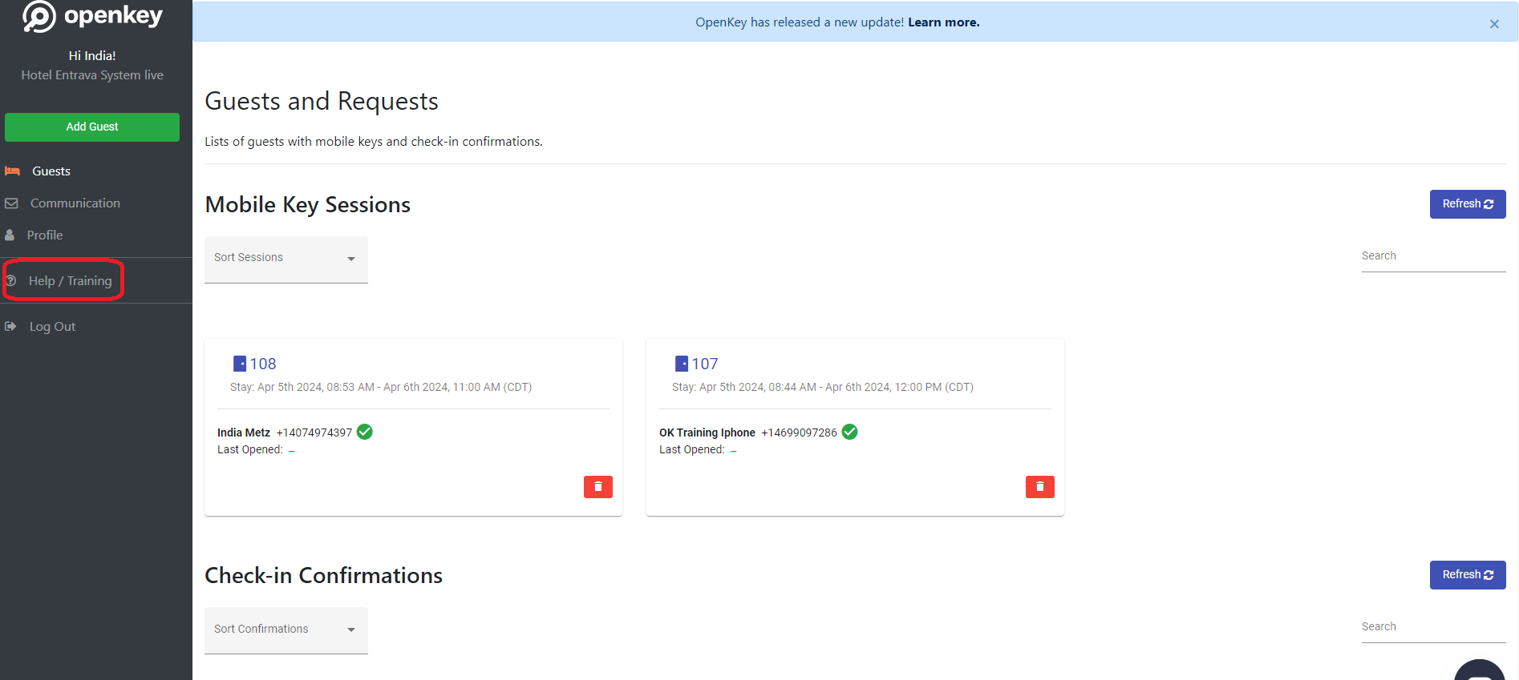The width and height of the screenshot is (1519, 680).
Task: Click the room 107 stay dates text
Action: point(823,387)
